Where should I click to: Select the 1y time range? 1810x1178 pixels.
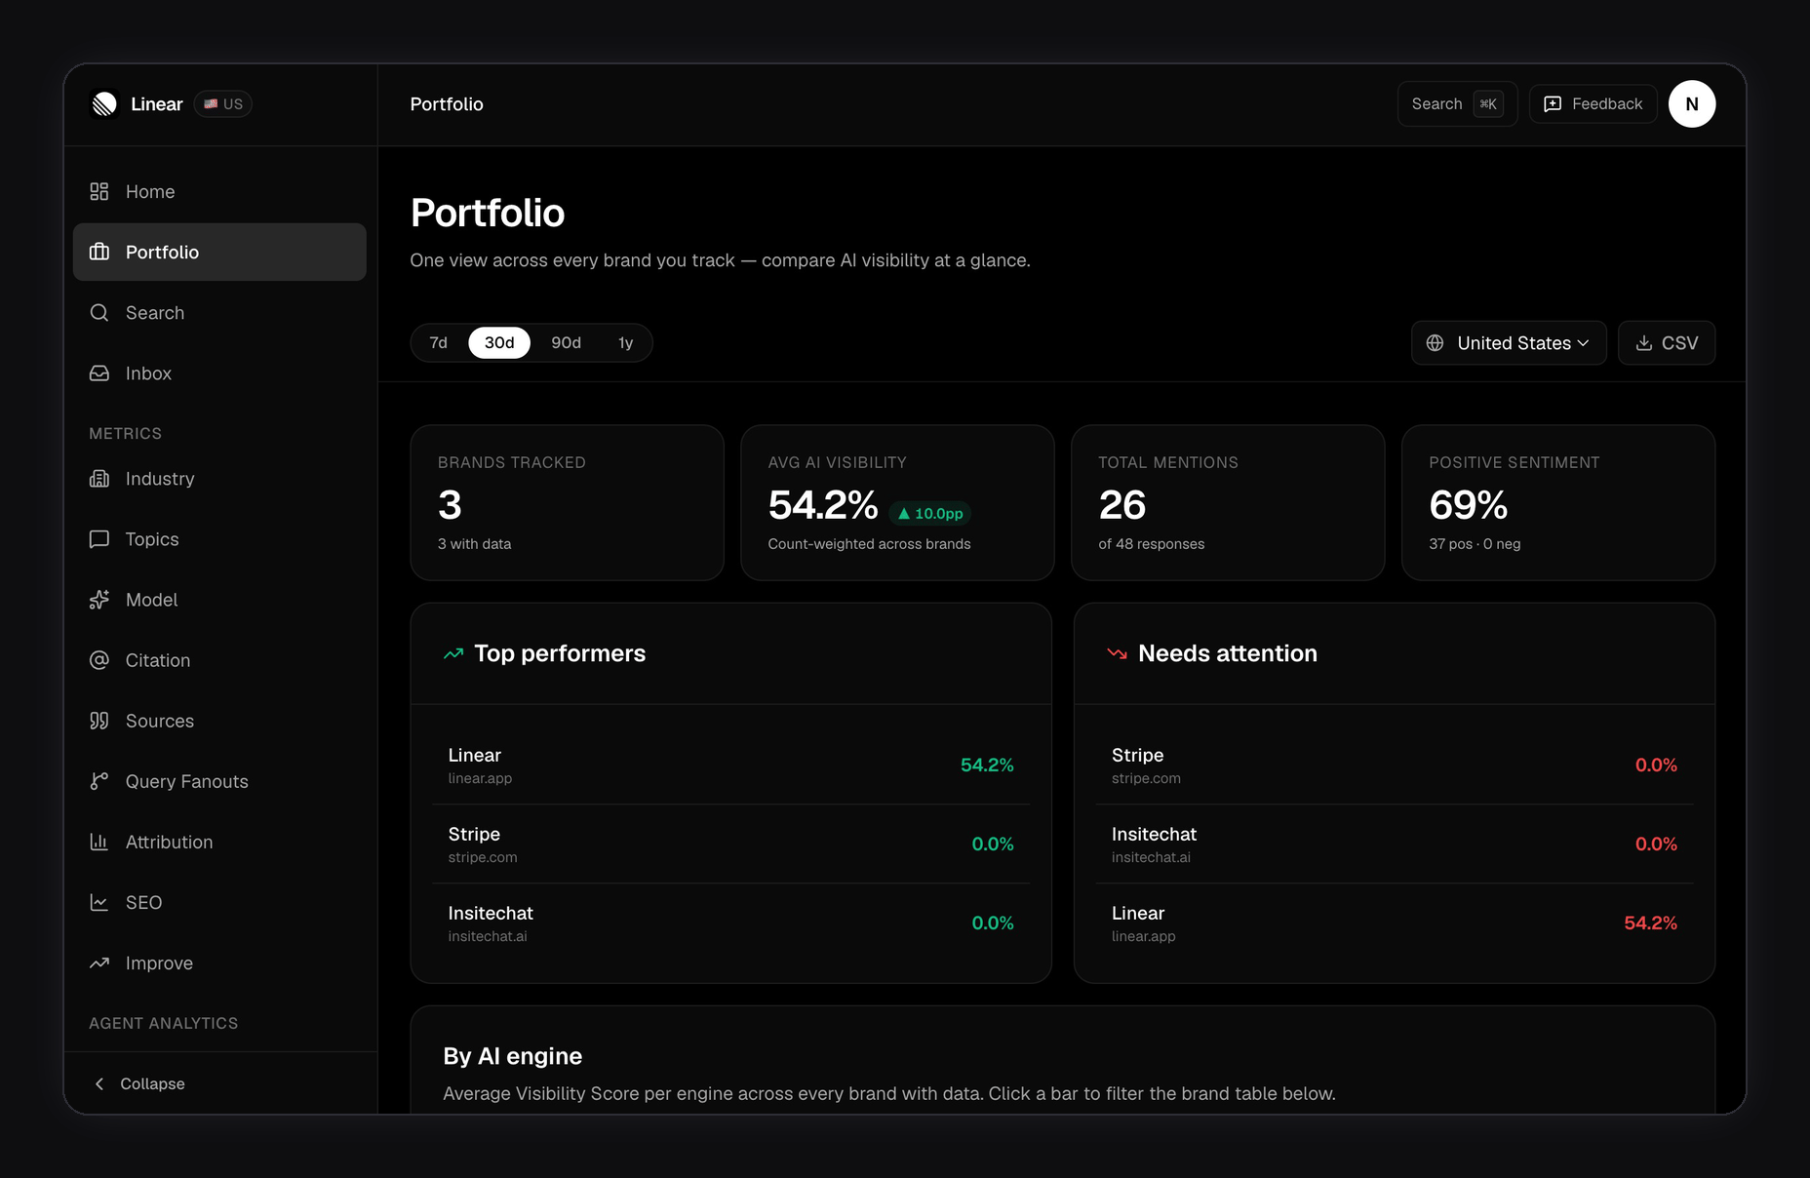coord(625,342)
